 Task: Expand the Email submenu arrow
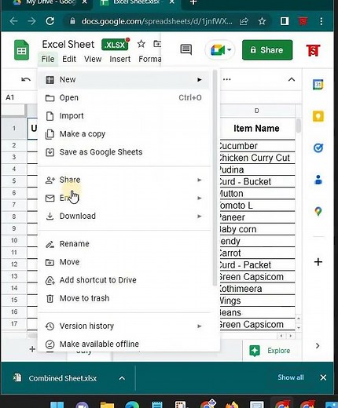tap(200, 198)
